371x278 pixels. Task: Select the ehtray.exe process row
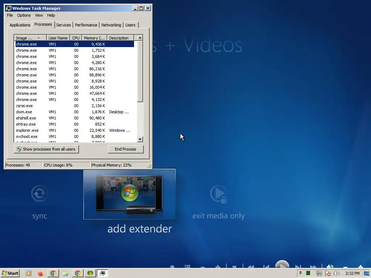(75, 124)
